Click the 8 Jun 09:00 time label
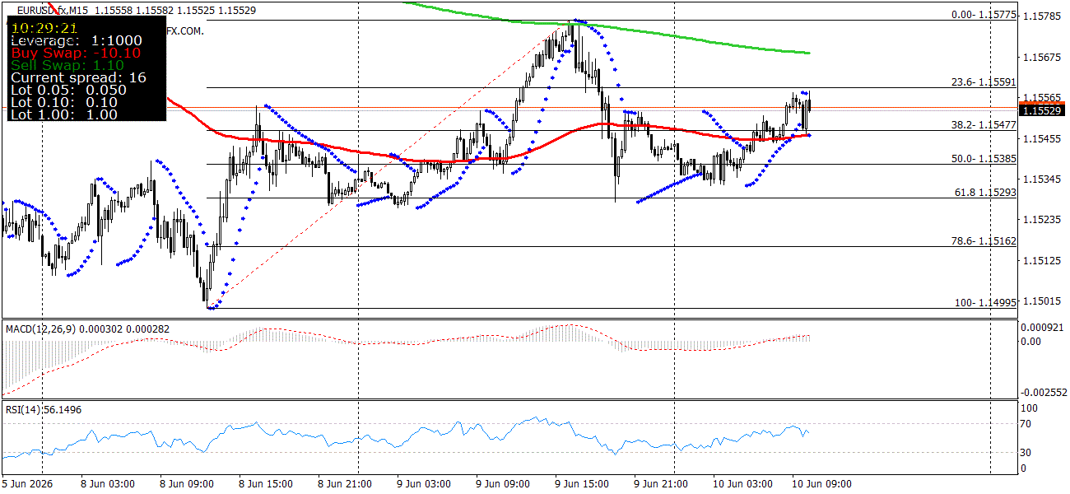 pyautogui.click(x=186, y=483)
